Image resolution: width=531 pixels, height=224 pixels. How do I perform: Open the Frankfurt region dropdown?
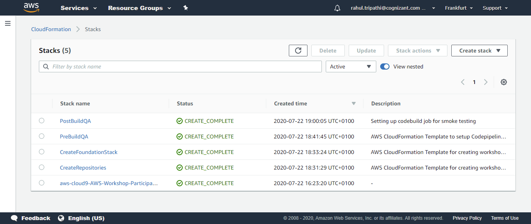click(459, 8)
